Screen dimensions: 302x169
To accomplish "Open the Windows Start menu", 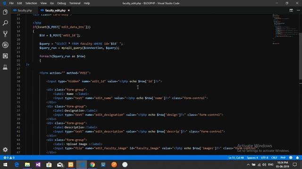I will (5, 165).
